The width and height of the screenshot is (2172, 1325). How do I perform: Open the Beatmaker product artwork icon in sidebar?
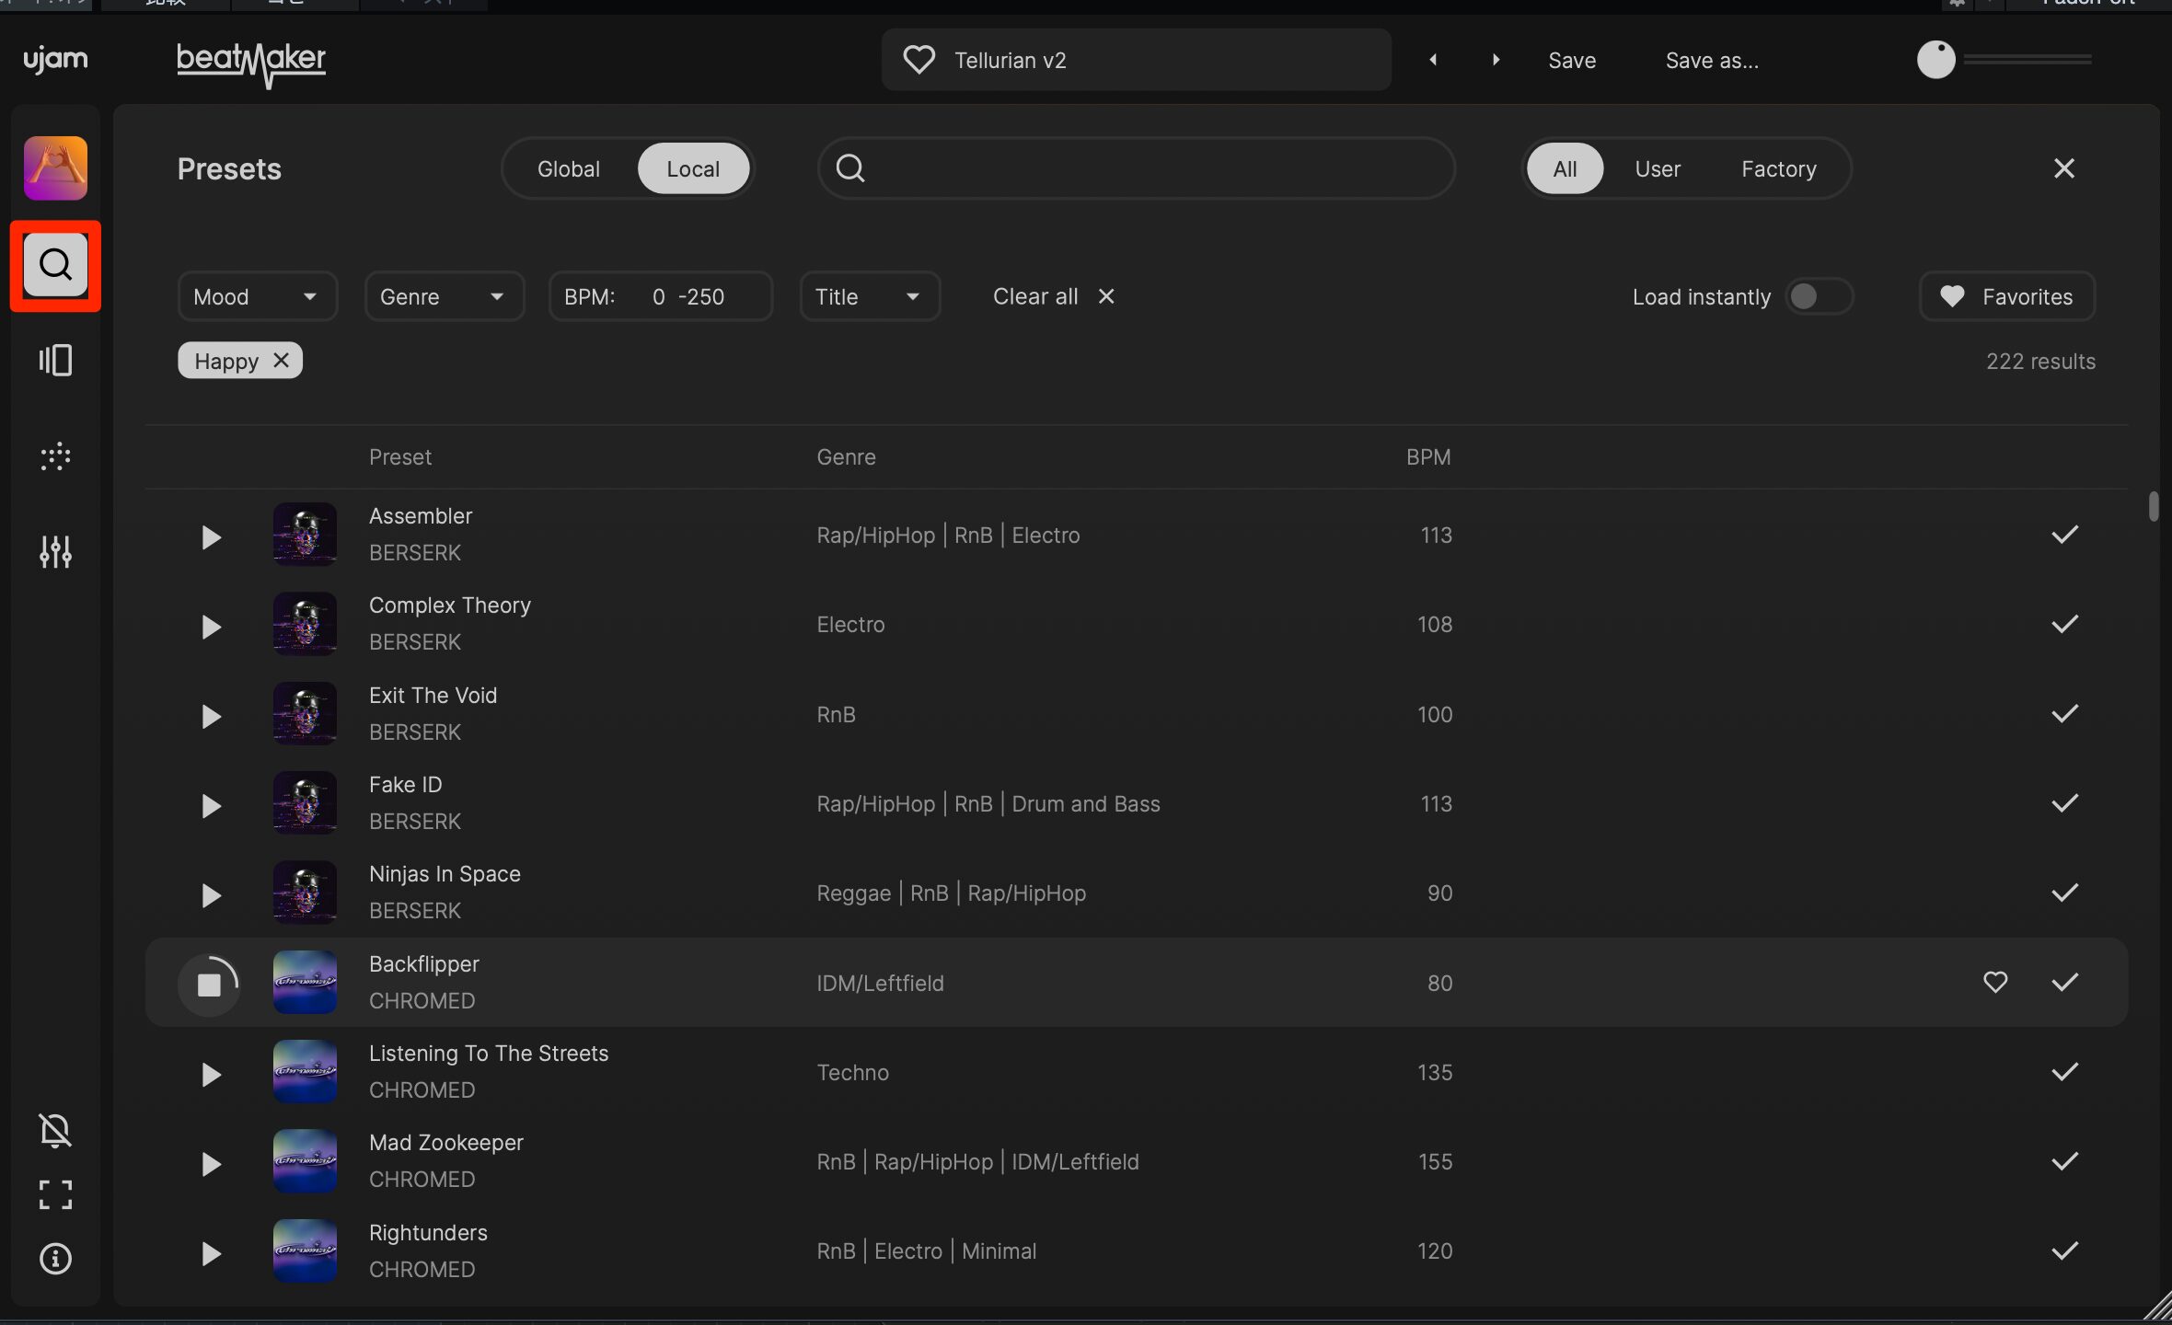click(x=55, y=168)
